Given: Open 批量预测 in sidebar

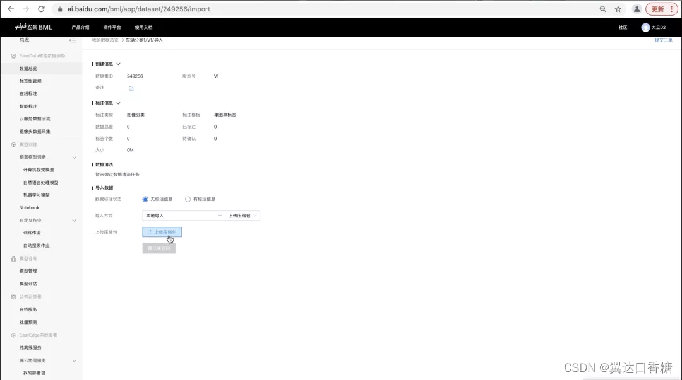Looking at the screenshot, I should [28, 322].
